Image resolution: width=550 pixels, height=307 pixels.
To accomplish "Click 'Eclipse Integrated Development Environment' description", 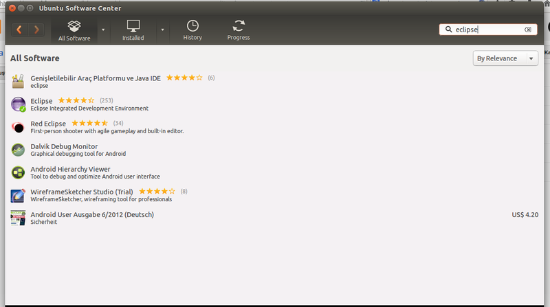I will [89, 109].
